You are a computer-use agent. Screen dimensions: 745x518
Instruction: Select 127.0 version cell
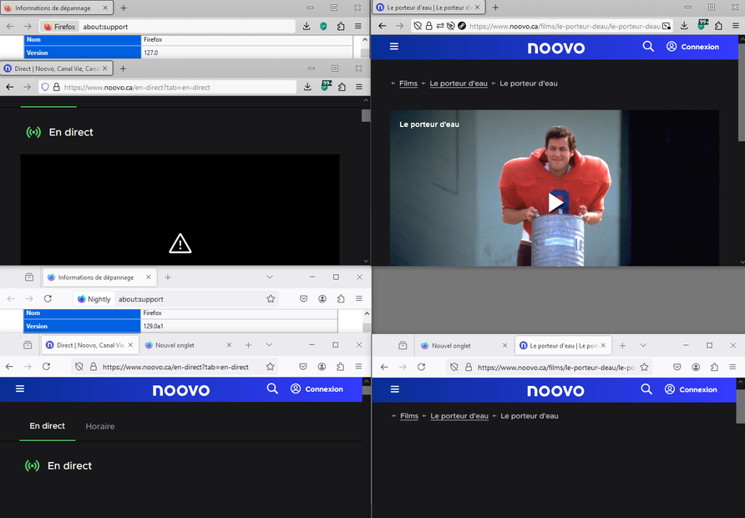(246, 53)
